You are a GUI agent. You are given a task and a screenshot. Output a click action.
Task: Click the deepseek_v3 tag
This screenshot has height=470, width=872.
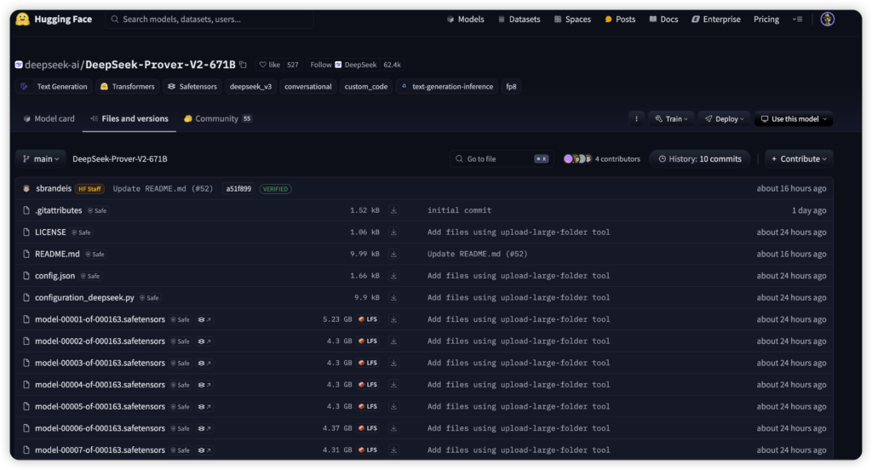251,86
